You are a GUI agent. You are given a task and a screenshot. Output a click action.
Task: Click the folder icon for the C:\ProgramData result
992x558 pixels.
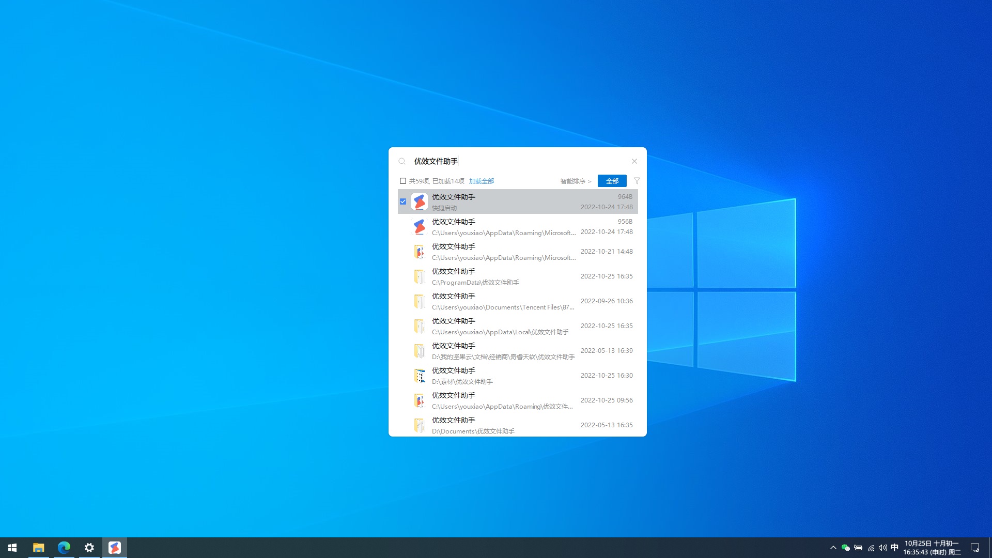419,276
